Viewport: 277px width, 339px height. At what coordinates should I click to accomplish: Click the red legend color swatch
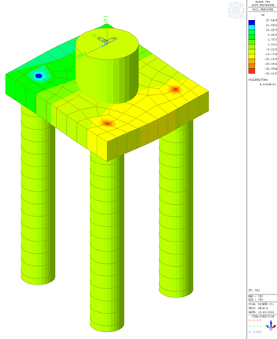click(x=252, y=71)
